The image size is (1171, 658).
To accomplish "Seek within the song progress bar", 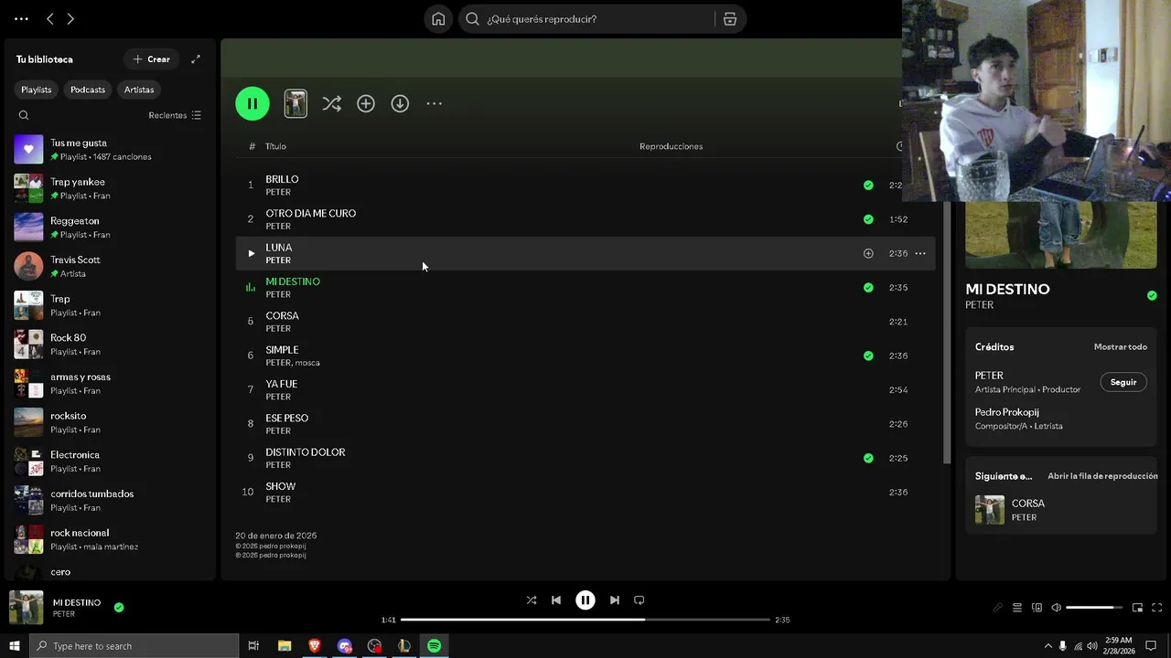I will click(585, 620).
